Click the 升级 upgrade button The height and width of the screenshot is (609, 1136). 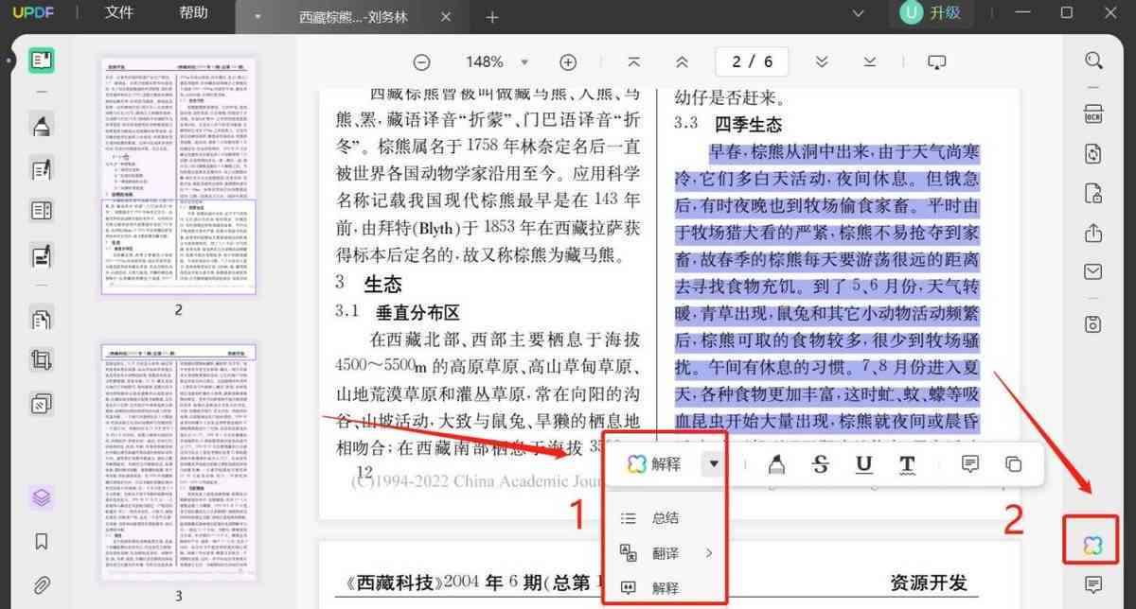[946, 13]
